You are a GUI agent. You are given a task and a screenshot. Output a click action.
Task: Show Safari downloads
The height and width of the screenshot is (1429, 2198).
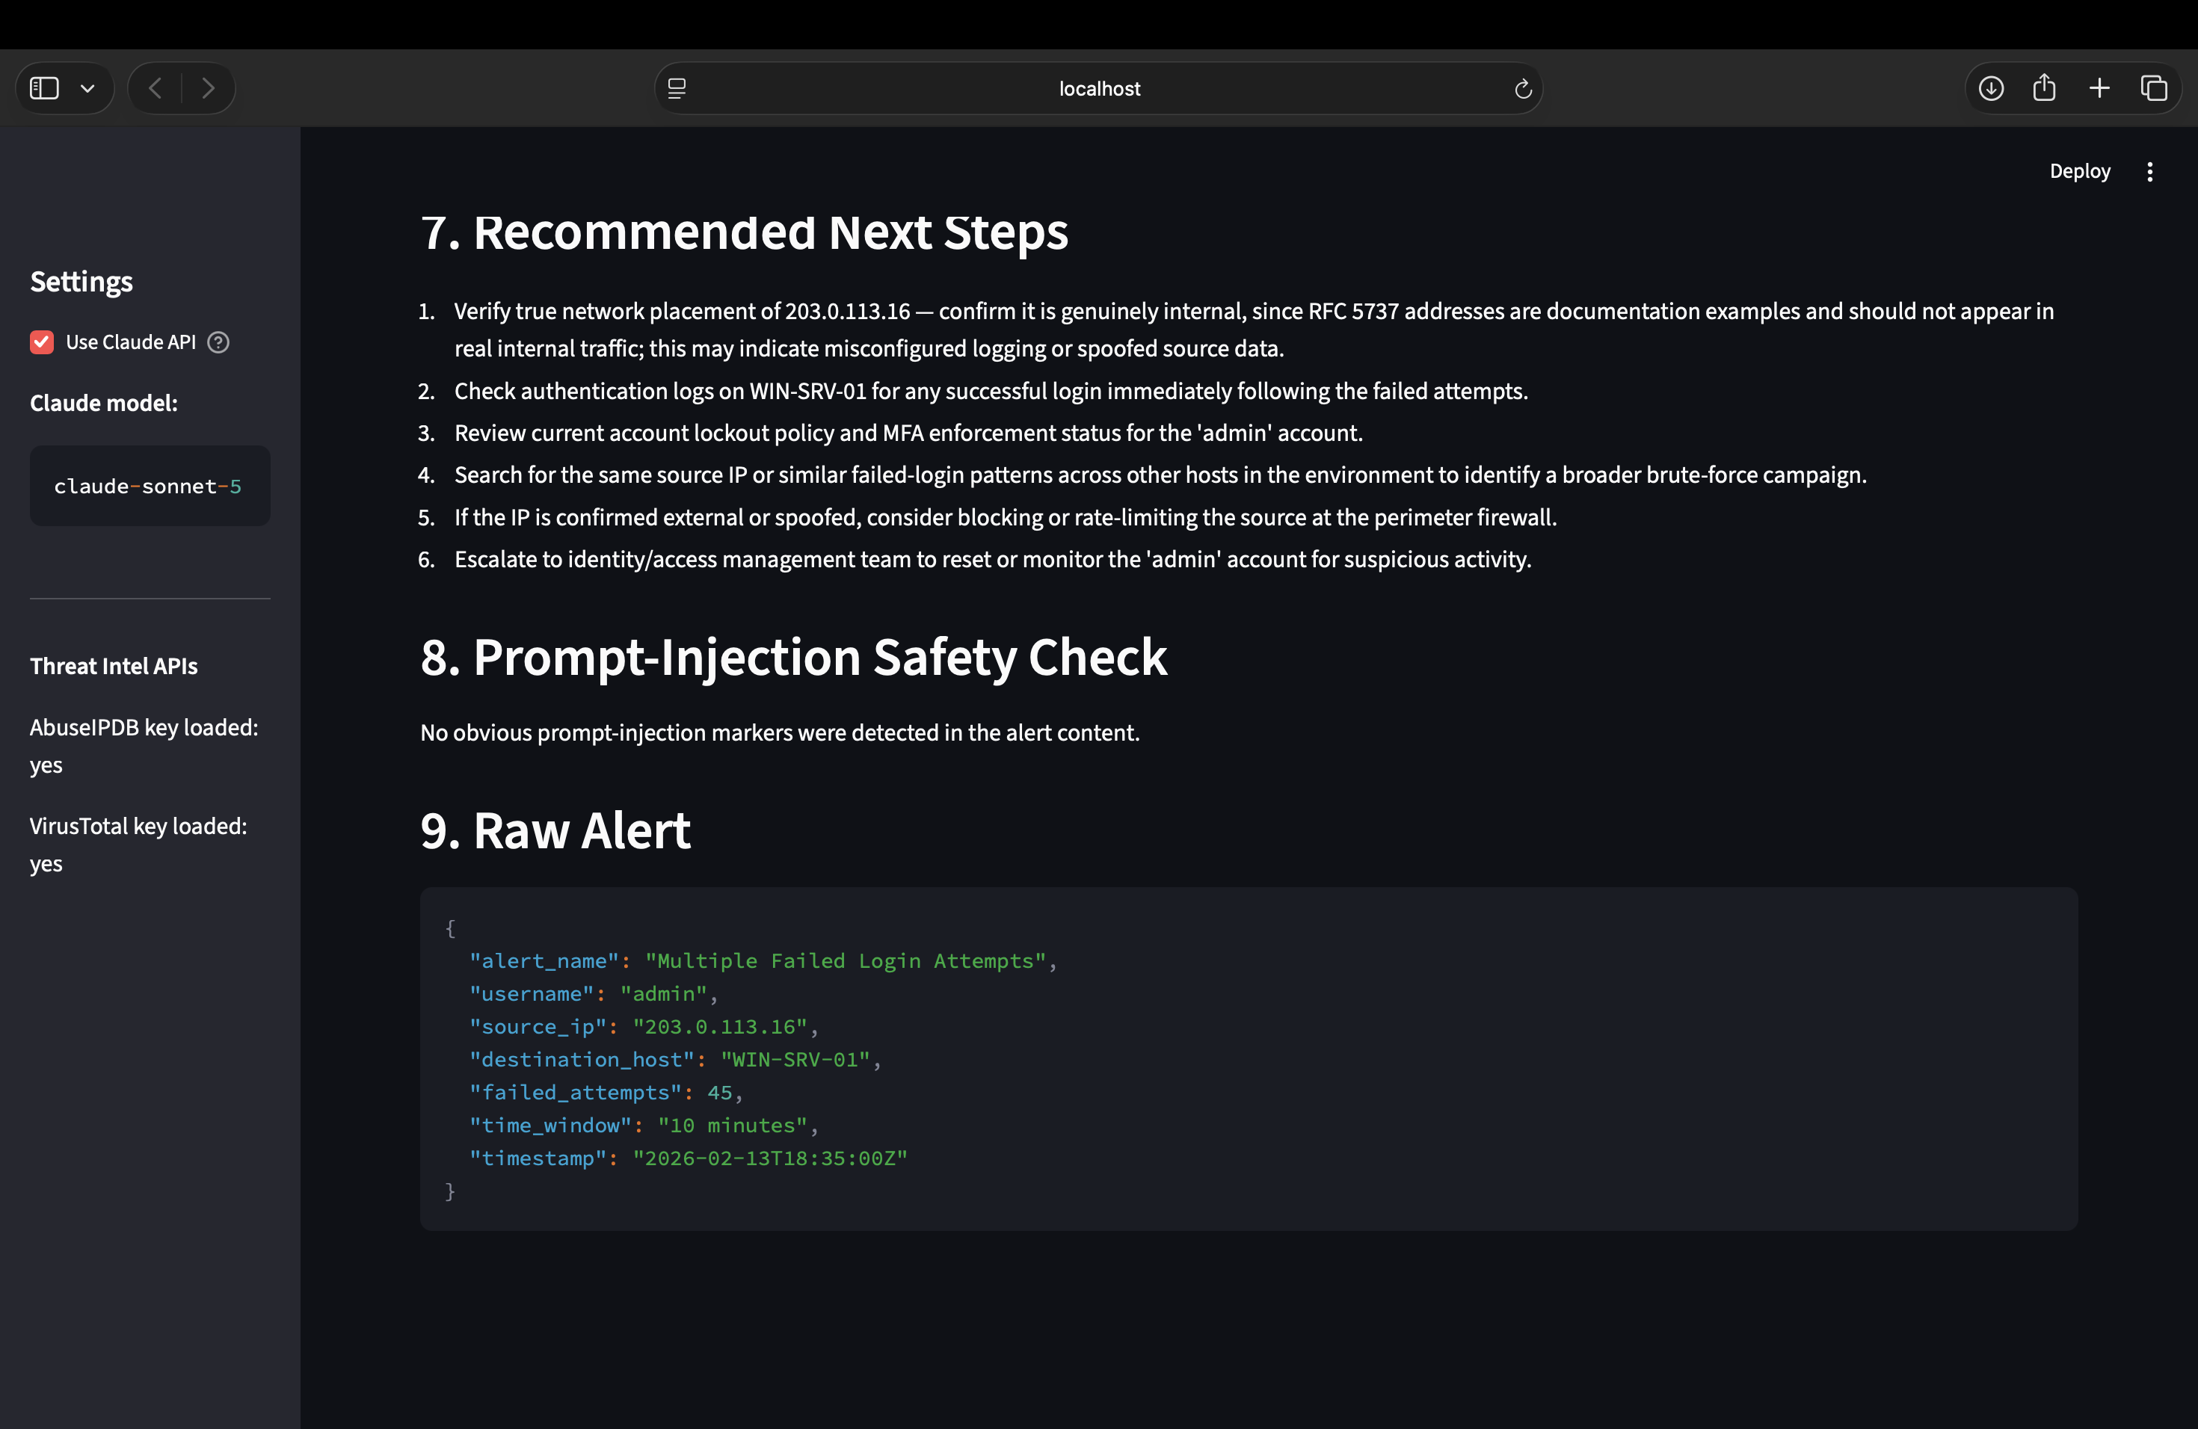point(1991,89)
